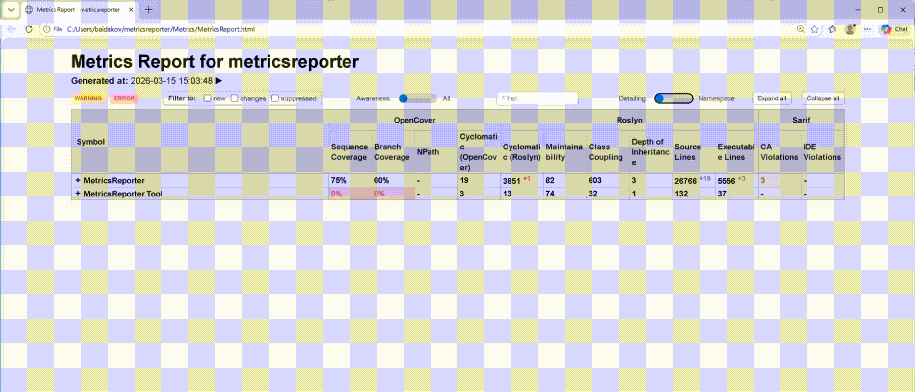Check the 'changes' filter checkbox

(234, 98)
